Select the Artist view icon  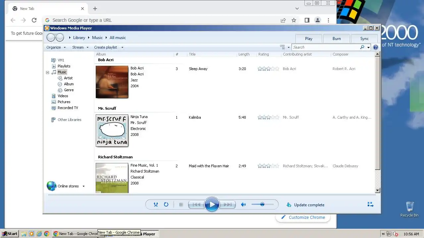pos(60,78)
